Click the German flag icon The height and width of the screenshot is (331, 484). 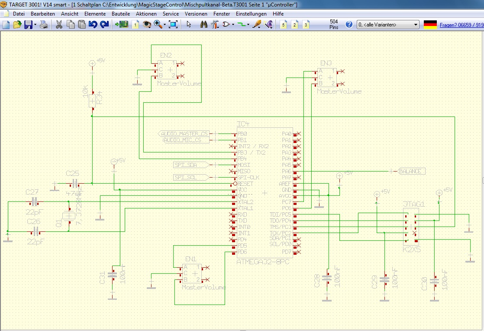point(430,25)
